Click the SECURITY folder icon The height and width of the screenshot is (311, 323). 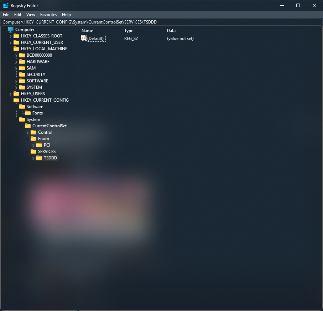22,75
